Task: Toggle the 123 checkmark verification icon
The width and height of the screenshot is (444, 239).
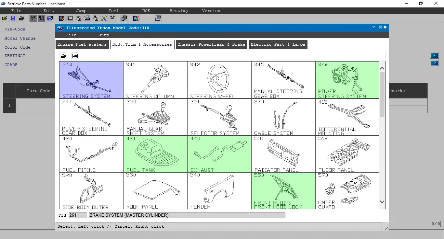Action: pos(33,18)
